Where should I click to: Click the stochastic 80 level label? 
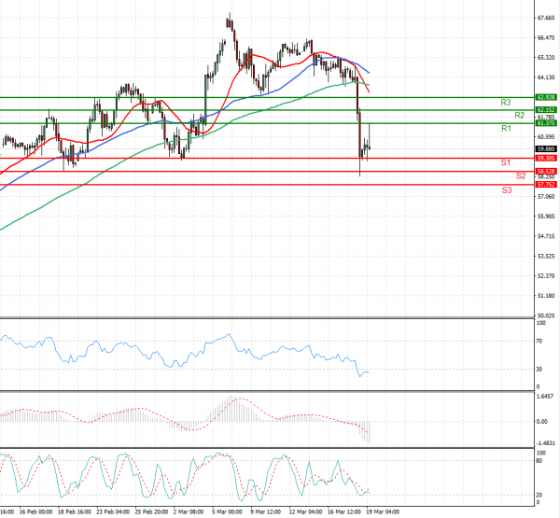tap(539, 461)
